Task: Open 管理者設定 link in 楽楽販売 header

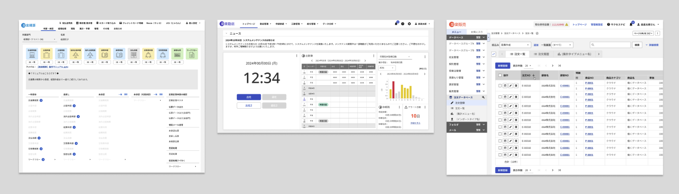Action: (x=597, y=24)
